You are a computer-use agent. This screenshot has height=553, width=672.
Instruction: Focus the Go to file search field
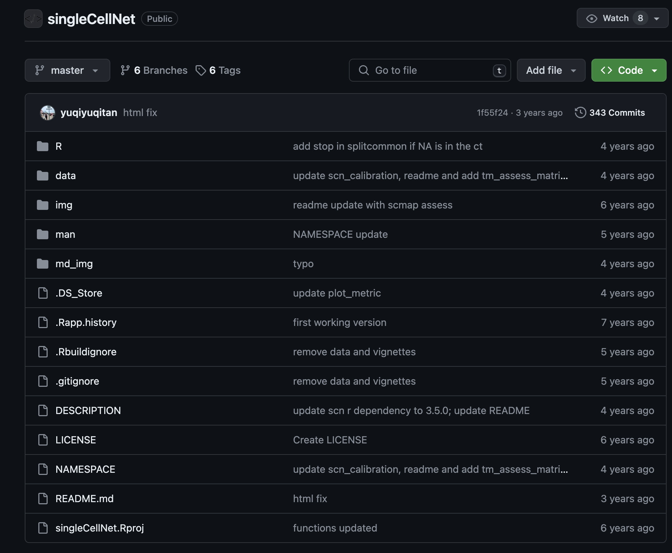(x=430, y=70)
